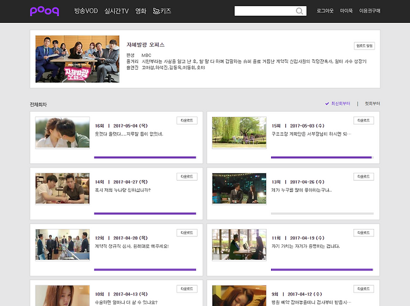Click the progress bar of episode 11회

[322, 270]
